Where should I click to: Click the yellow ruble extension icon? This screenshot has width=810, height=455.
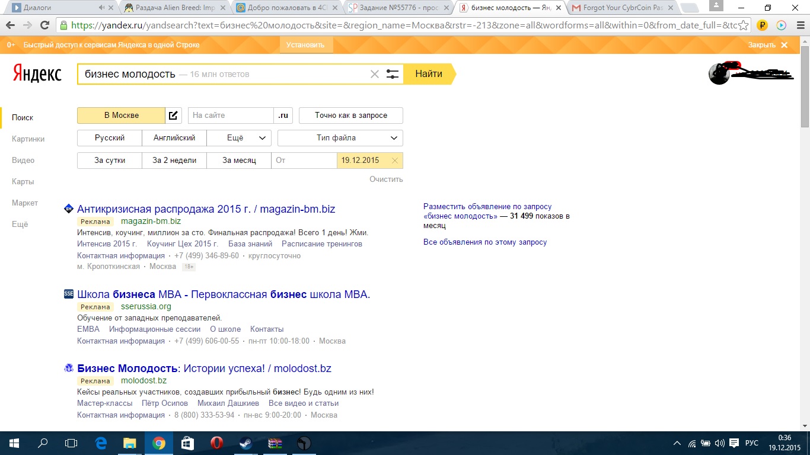pos(763,25)
